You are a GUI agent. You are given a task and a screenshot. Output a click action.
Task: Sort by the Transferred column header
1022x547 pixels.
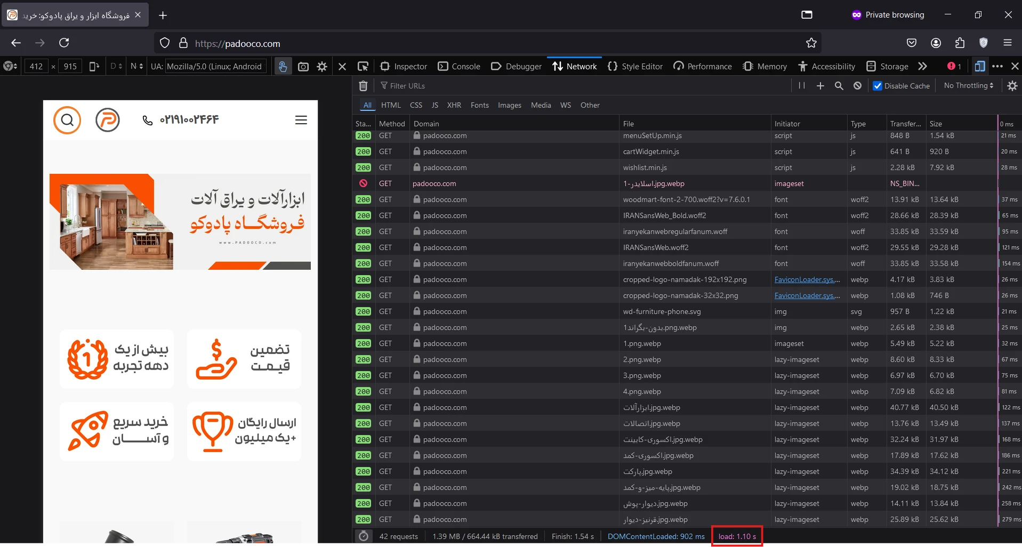click(906, 124)
